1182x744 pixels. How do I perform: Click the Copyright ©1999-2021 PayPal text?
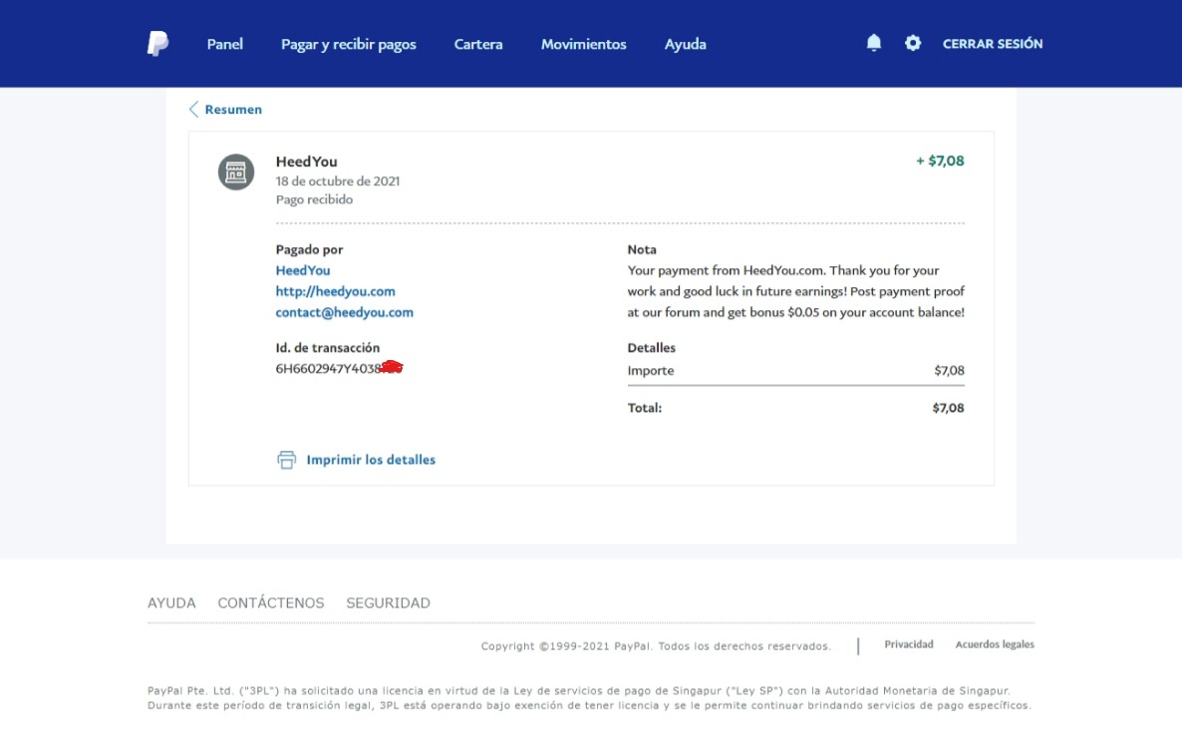click(x=656, y=646)
